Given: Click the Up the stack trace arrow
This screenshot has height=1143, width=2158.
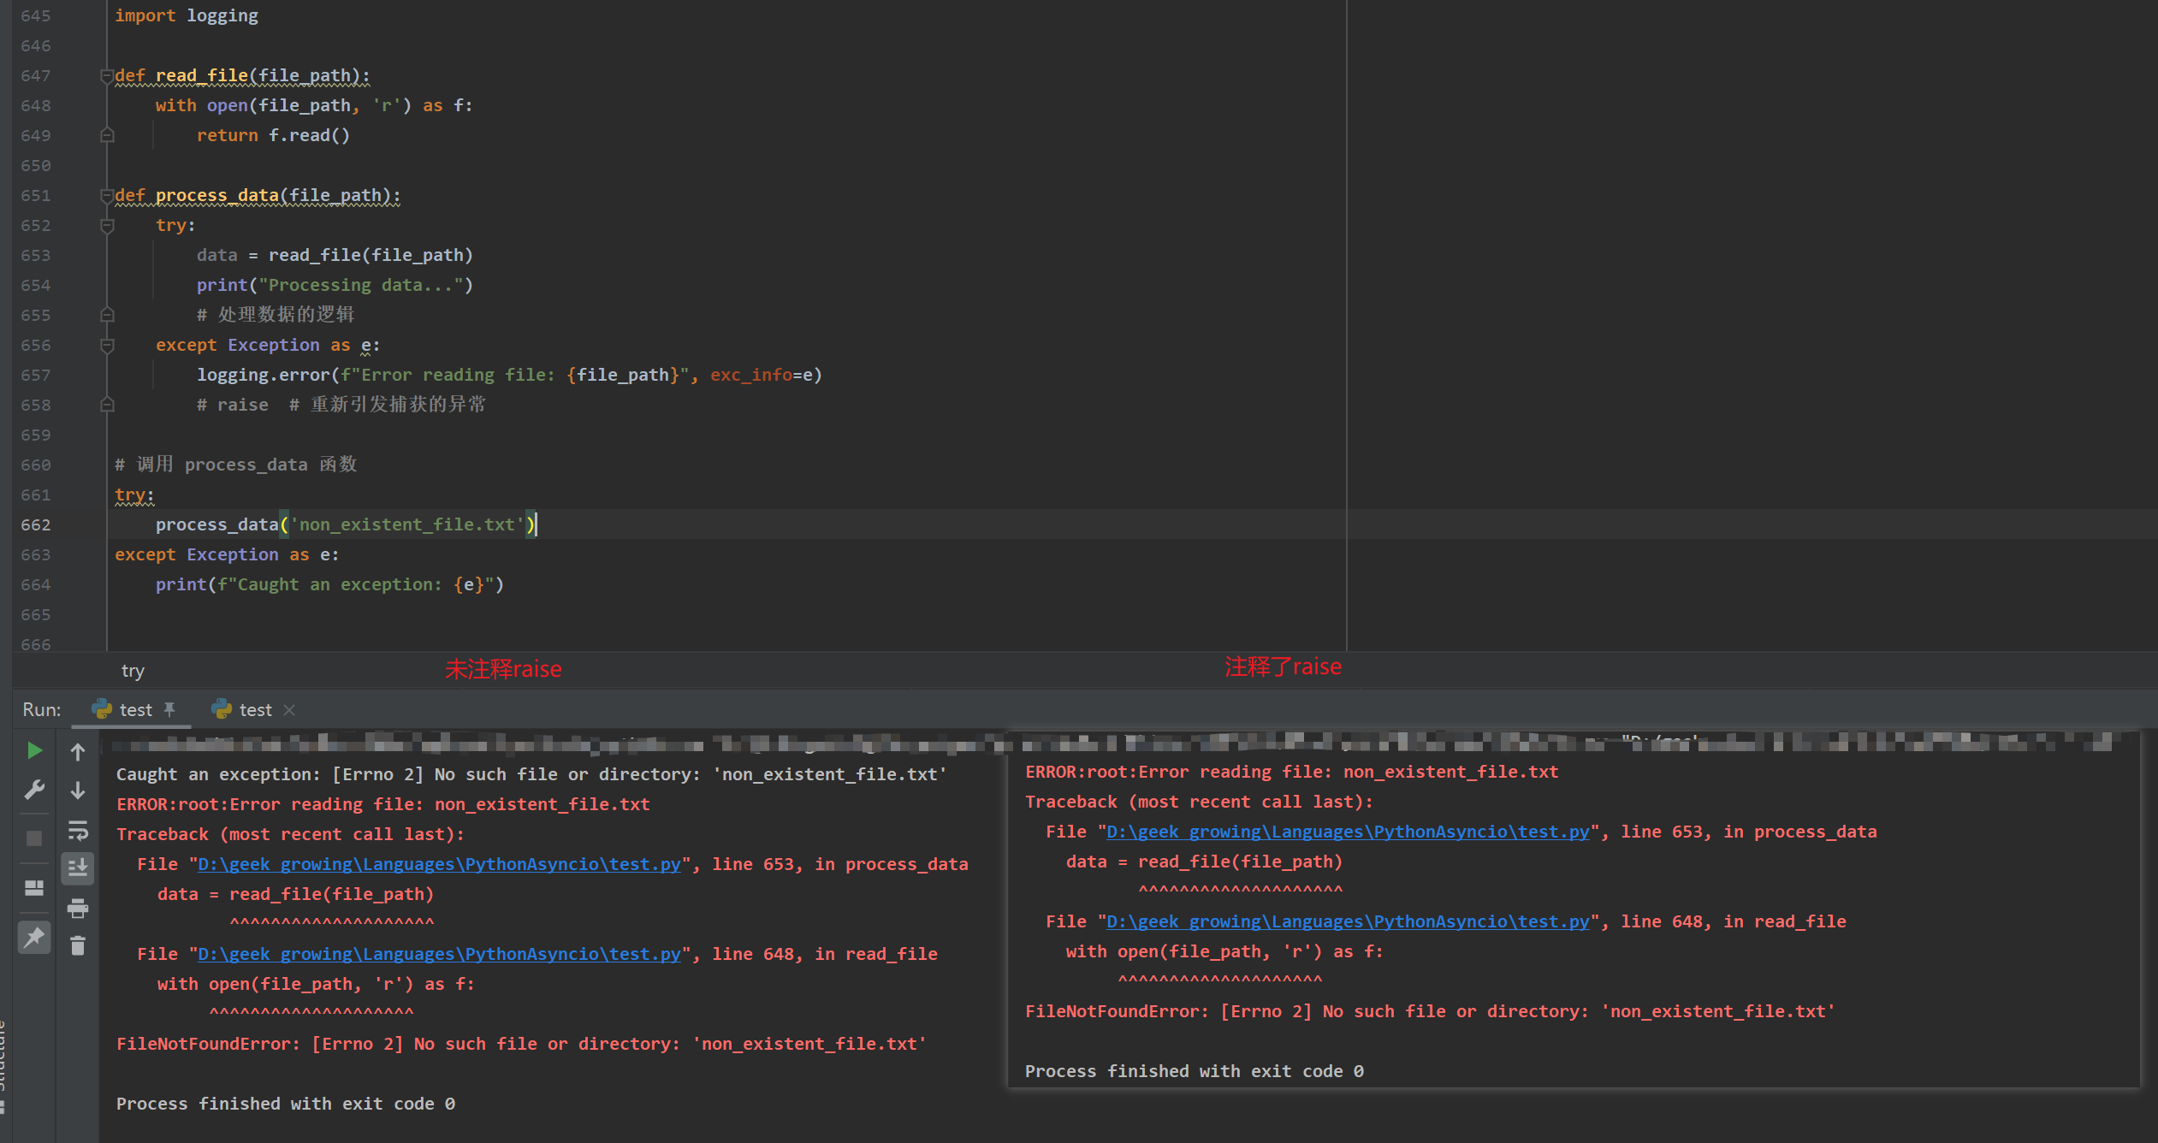Looking at the screenshot, I should (x=78, y=751).
